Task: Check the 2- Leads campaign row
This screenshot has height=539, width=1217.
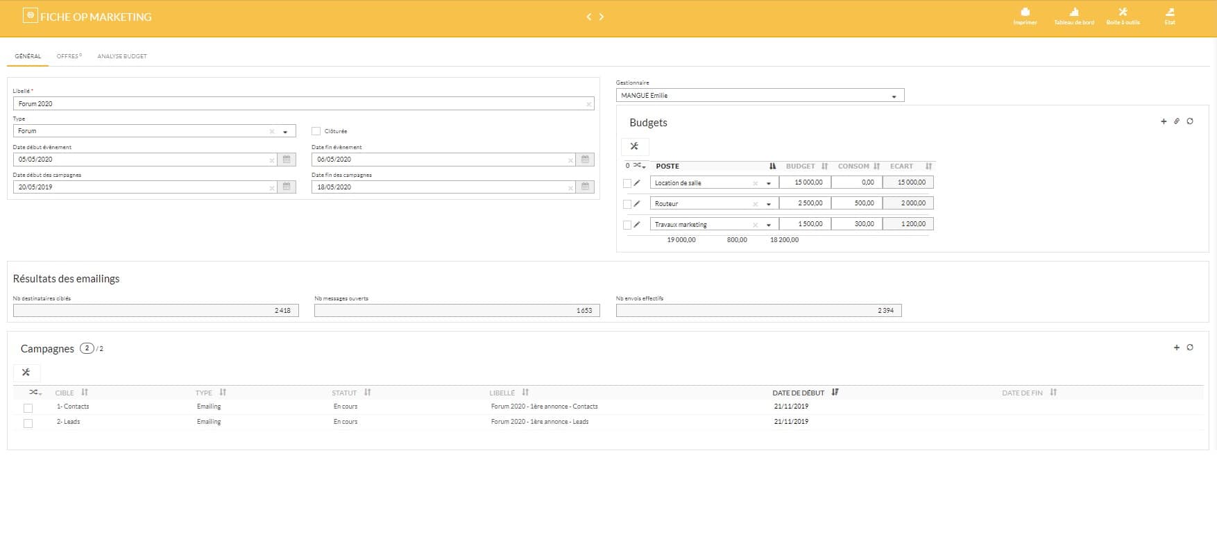Action: click(x=28, y=423)
